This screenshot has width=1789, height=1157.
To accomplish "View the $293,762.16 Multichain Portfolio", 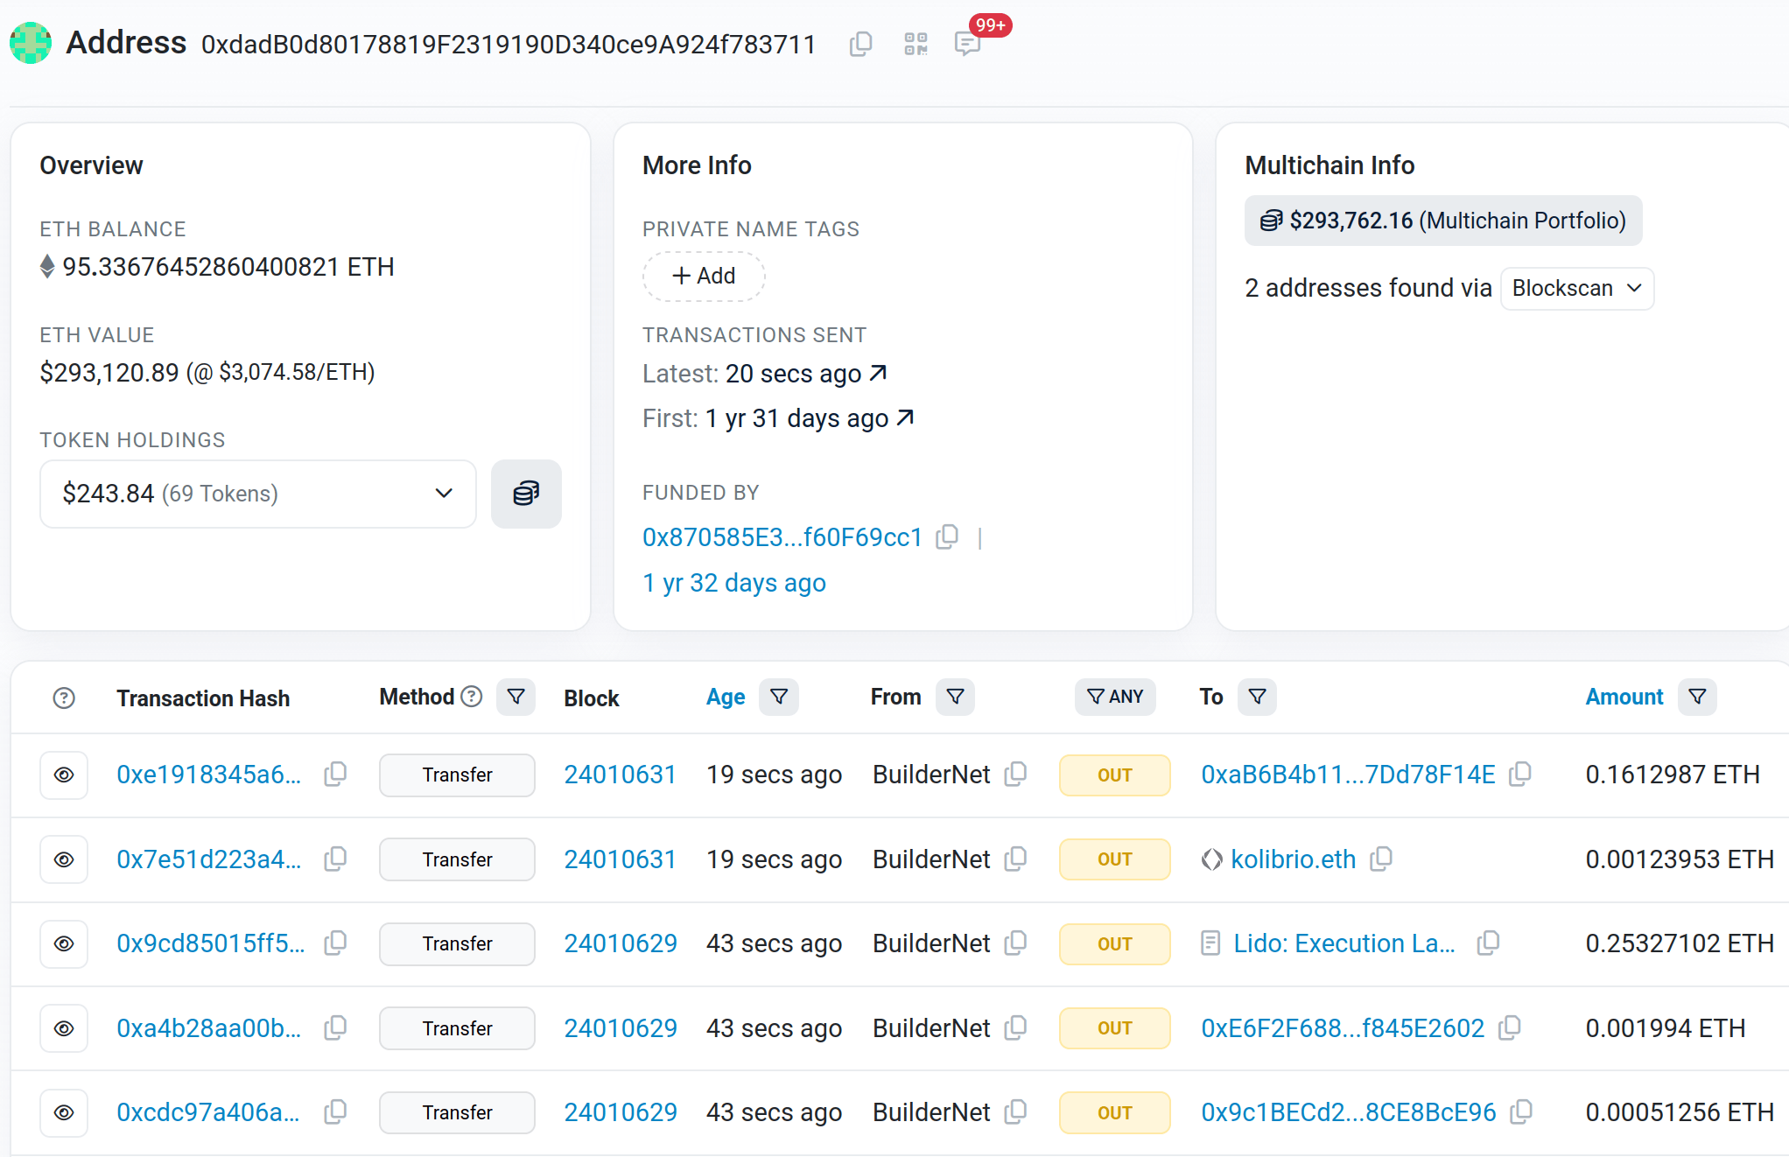I will (x=1443, y=221).
